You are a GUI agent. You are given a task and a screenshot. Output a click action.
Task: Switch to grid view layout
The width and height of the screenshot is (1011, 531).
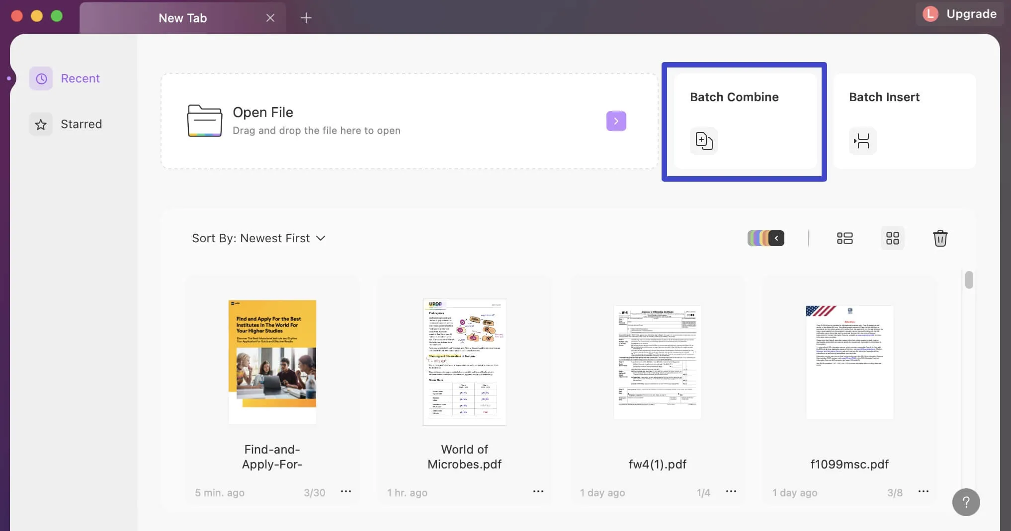pyautogui.click(x=893, y=238)
